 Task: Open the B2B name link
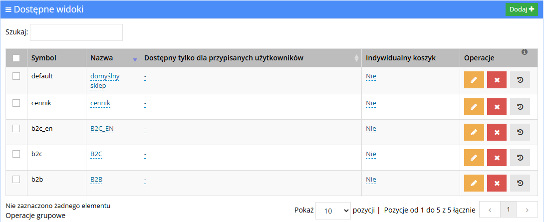pyautogui.click(x=96, y=180)
